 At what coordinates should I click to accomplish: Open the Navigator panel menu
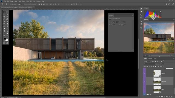tap(174, 20)
